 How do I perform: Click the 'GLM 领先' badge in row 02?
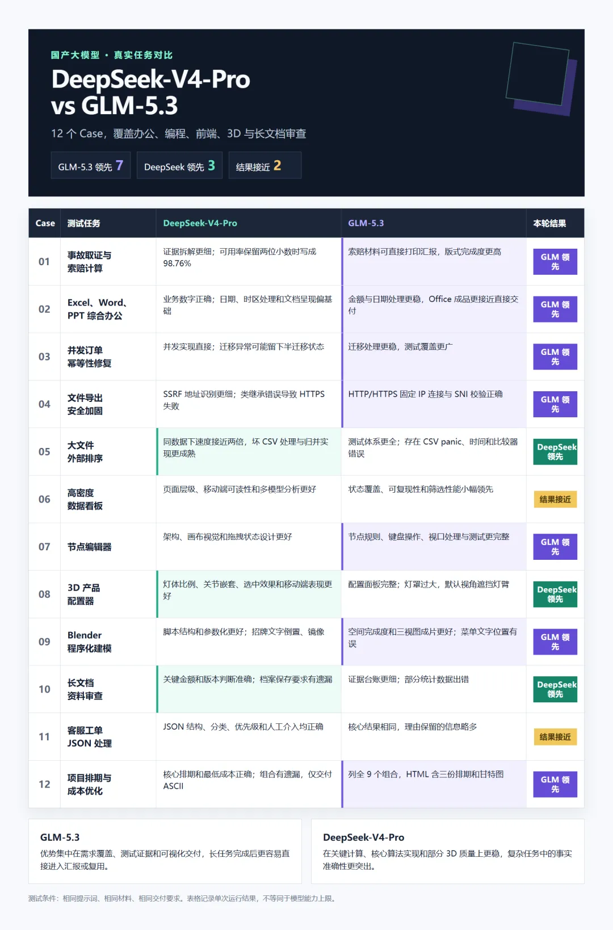[555, 309]
